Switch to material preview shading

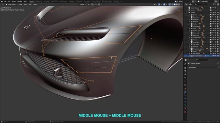[177, 4]
